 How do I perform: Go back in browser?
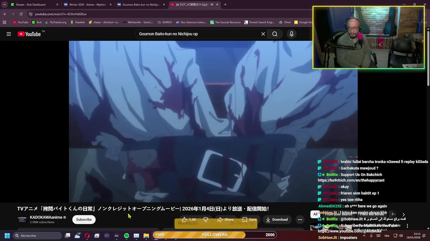point(5,14)
